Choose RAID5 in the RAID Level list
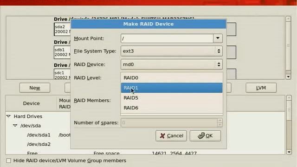Screen dimensions: 297x167 click(172, 98)
